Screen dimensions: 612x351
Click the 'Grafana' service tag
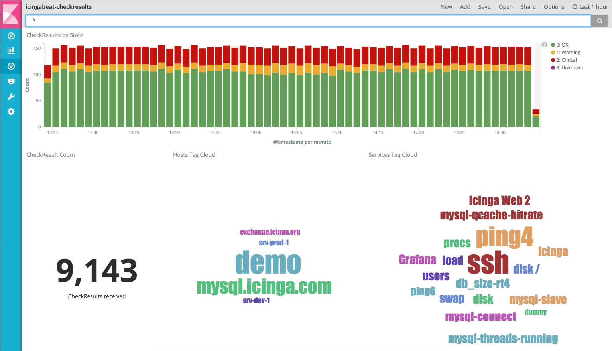click(417, 260)
